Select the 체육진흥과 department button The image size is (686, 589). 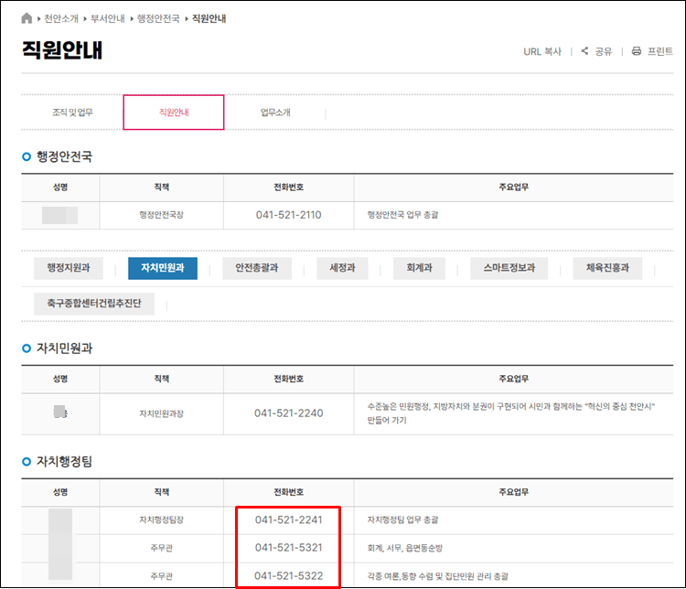[607, 268]
